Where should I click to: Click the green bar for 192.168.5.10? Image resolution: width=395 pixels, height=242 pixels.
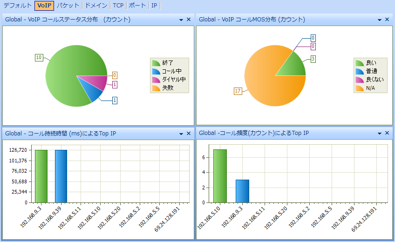220,176
